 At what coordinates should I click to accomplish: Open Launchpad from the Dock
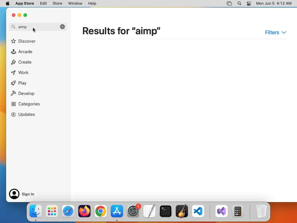(x=52, y=211)
